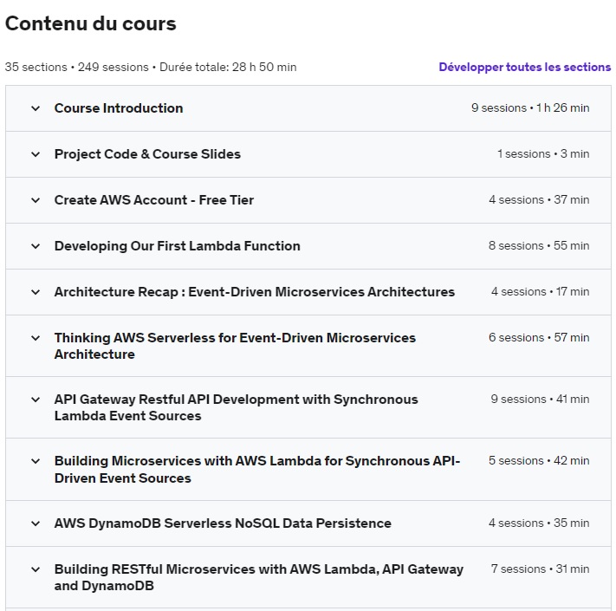Expand the Course Introduction section chevron
Image resolution: width=616 pixels, height=611 pixels.
tap(36, 108)
